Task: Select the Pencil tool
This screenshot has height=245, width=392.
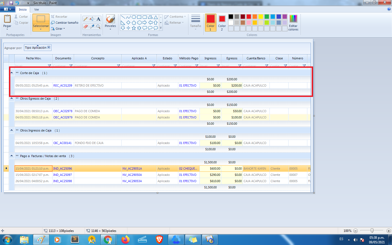Action: [x=85, y=19]
